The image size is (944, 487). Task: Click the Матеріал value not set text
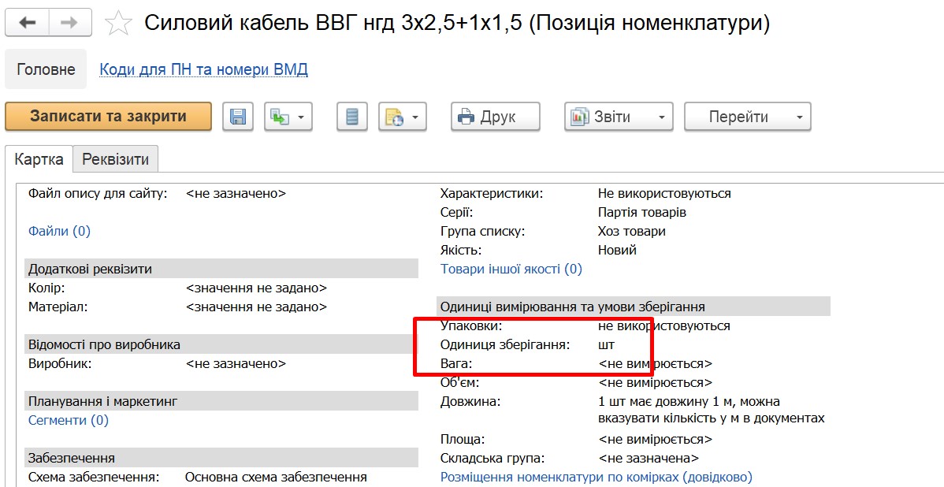point(256,307)
